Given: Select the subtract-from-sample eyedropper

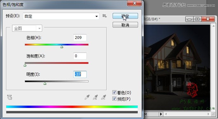Looking at the screenshot, I should [x=103, y=97].
